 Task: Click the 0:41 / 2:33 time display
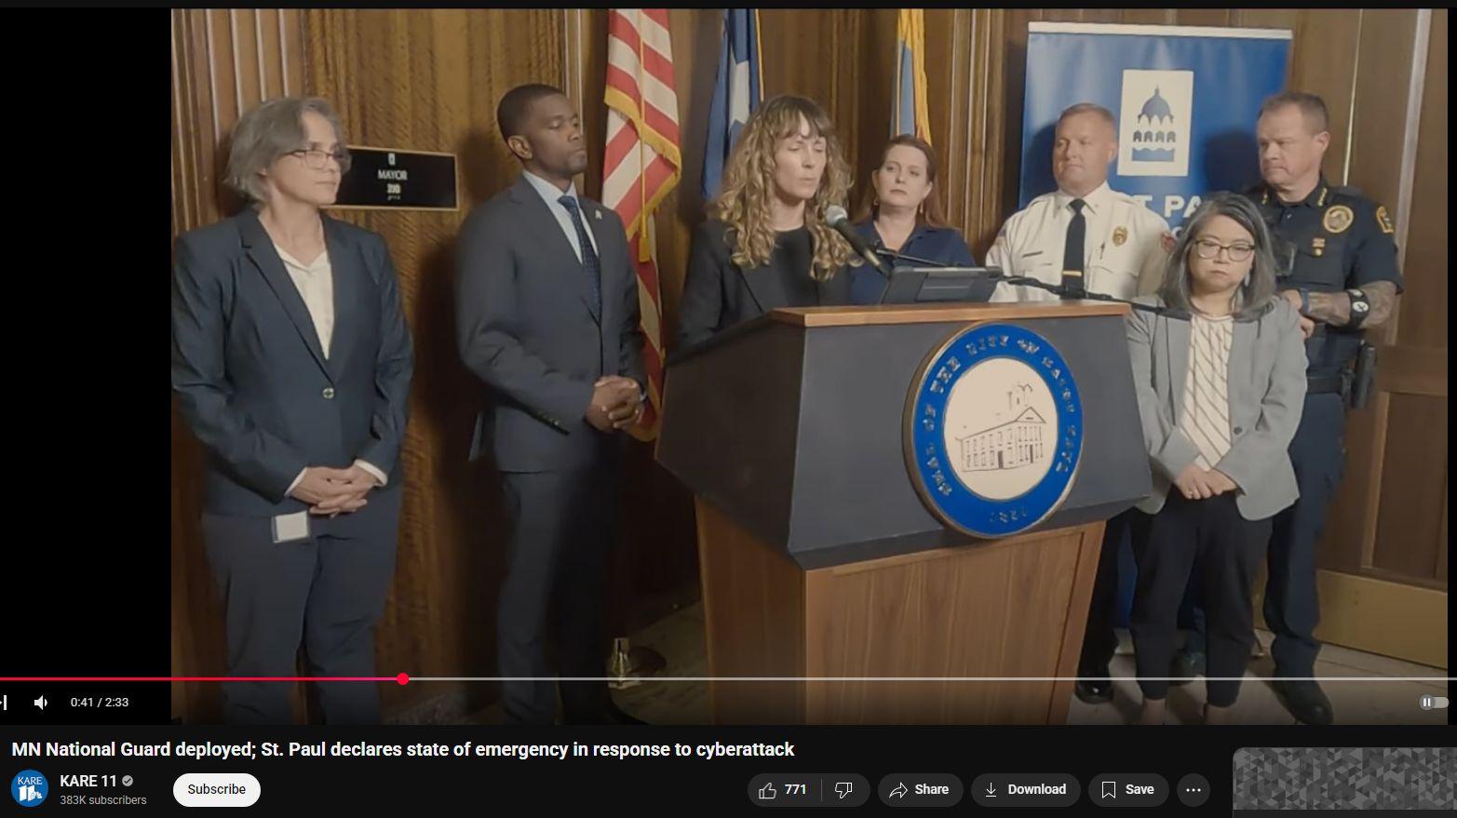tap(100, 703)
